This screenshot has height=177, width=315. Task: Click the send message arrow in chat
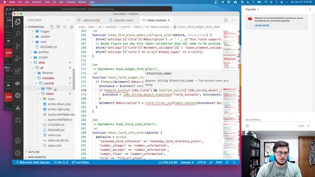(309, 126)
